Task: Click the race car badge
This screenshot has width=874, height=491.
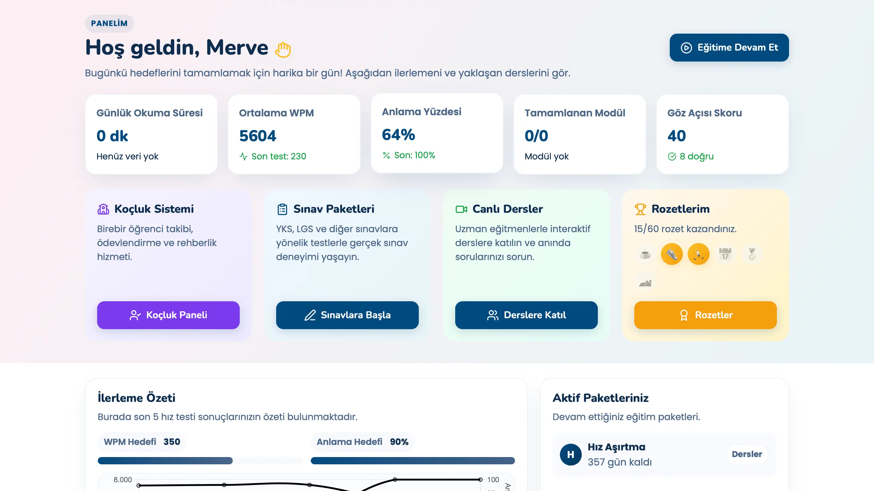Action: pos(645,282)
